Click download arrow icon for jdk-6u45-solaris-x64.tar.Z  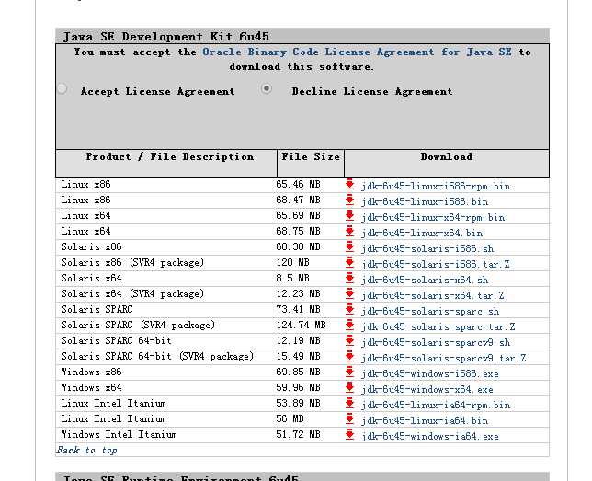coord(349,293)
